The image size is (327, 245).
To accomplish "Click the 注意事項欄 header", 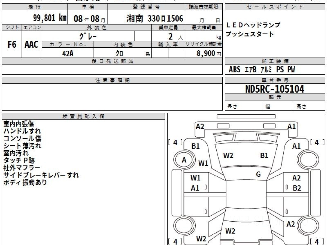I will 112,80.
